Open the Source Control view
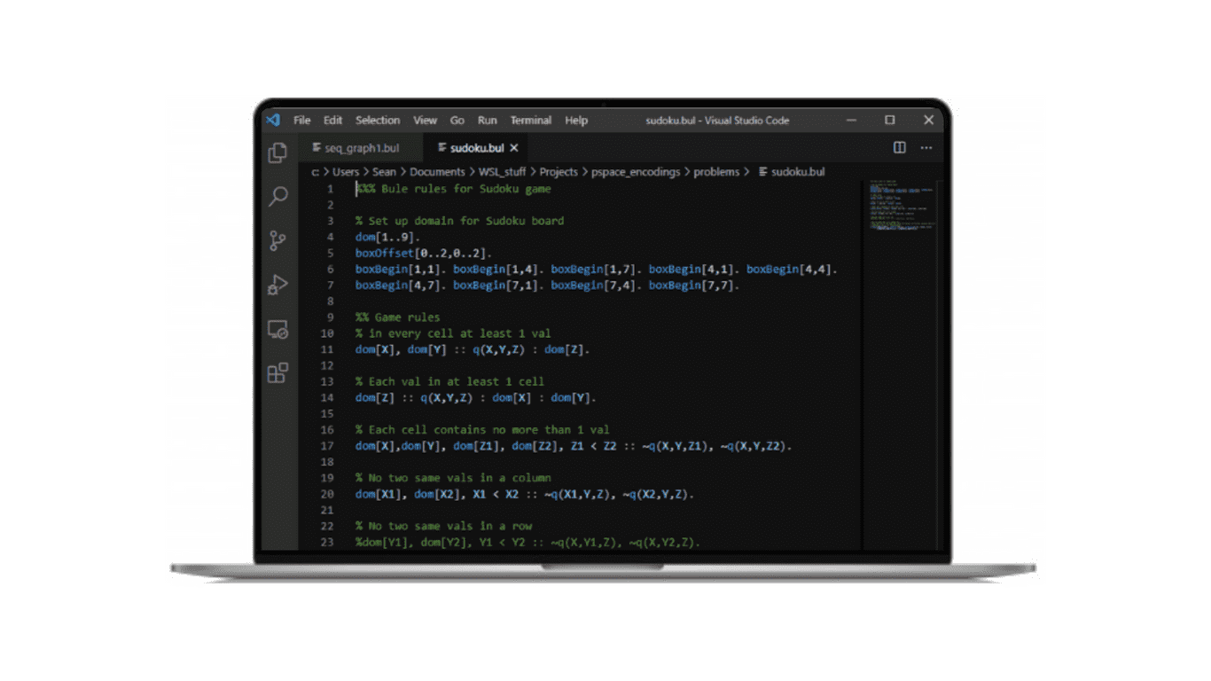 pyautogui.click(x=277, y=240)
